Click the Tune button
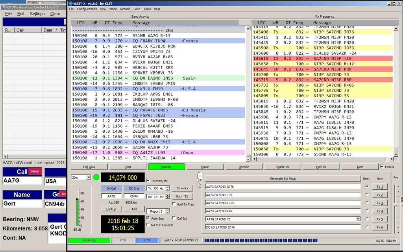The width and height of the screenshot is (403, 252). (360, 167)
